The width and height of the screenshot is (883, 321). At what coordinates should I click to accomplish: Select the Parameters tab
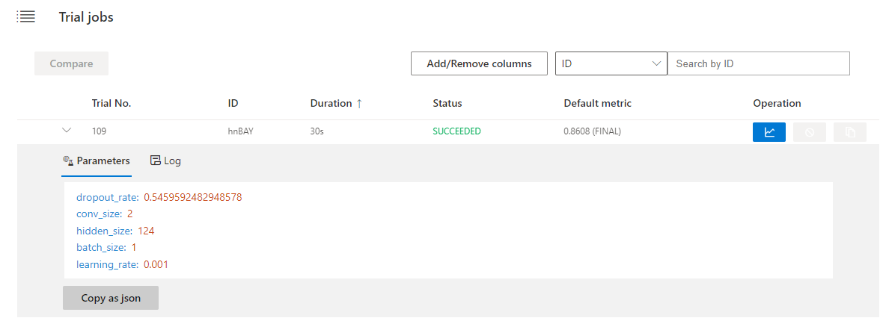pos(97,160)
